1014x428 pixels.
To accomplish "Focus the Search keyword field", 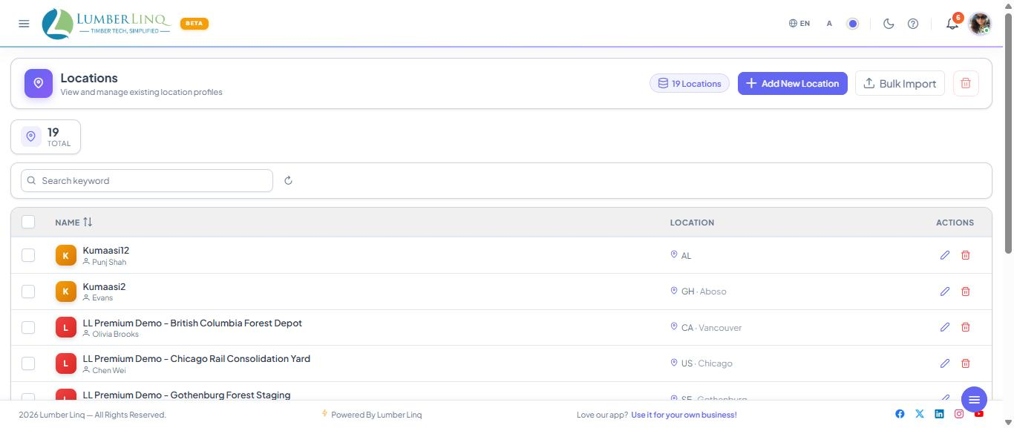I will (x=147, y=180).
